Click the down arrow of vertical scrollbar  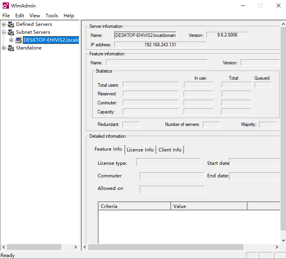(x=283, y=240)
